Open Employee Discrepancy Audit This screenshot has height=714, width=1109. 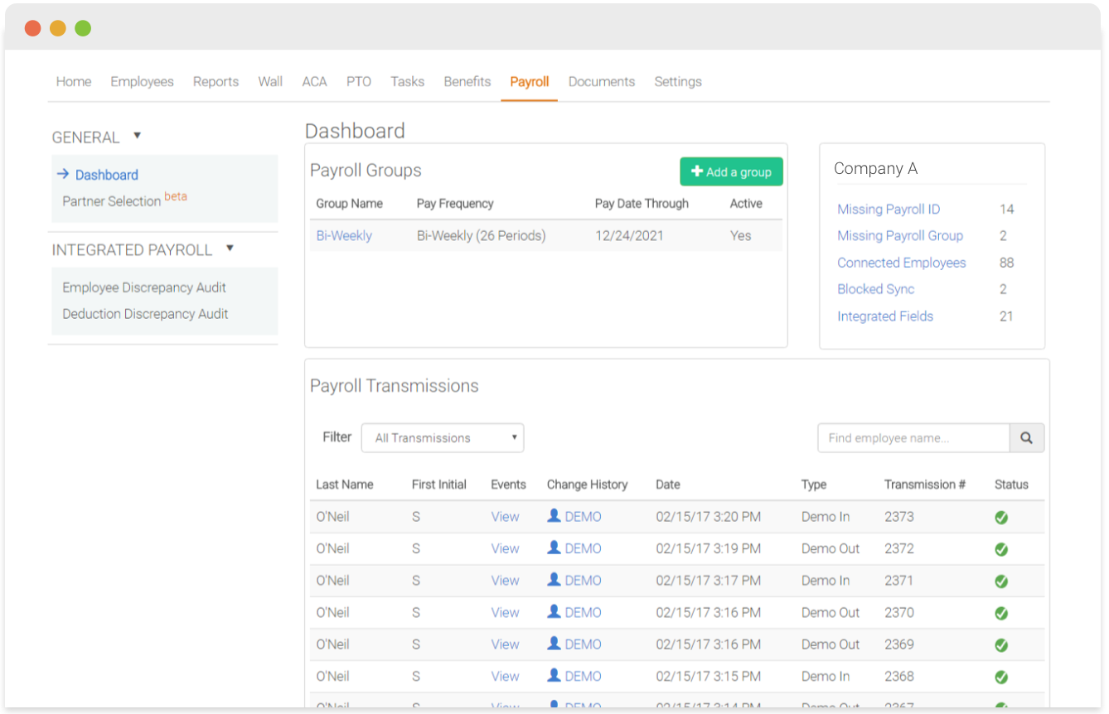[x=143, y=287]
